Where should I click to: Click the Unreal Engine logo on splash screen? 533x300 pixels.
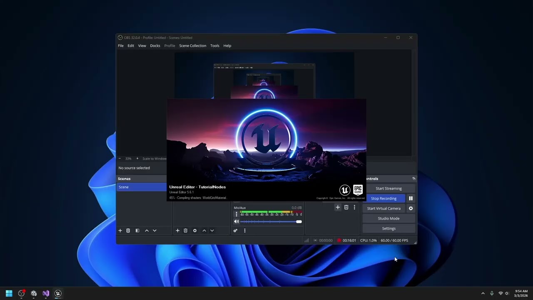(345, 190)
